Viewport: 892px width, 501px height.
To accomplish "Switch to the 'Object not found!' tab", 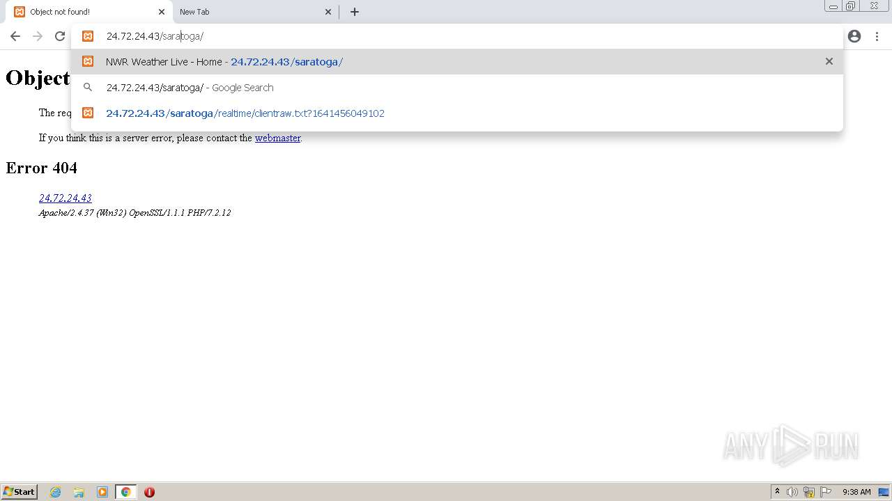I will (88, 12).
